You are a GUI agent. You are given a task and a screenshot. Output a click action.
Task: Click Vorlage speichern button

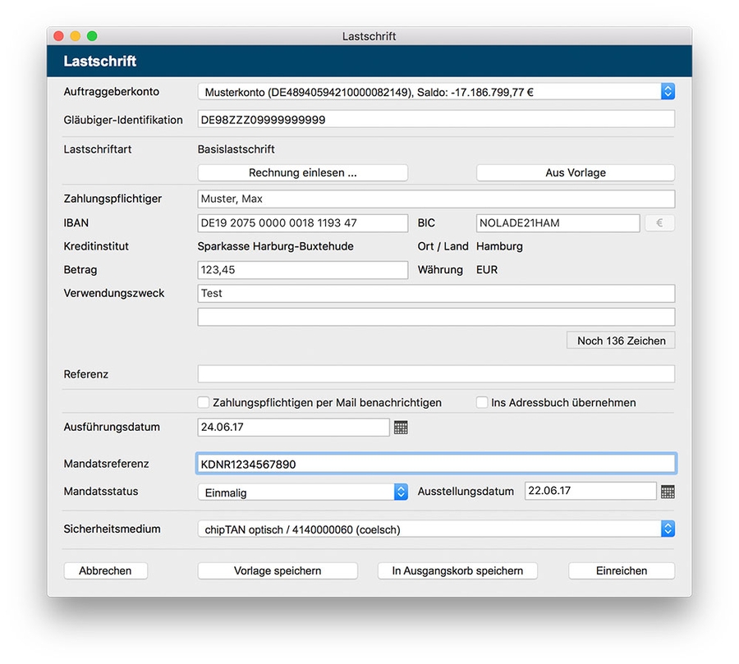pos(278,570)
